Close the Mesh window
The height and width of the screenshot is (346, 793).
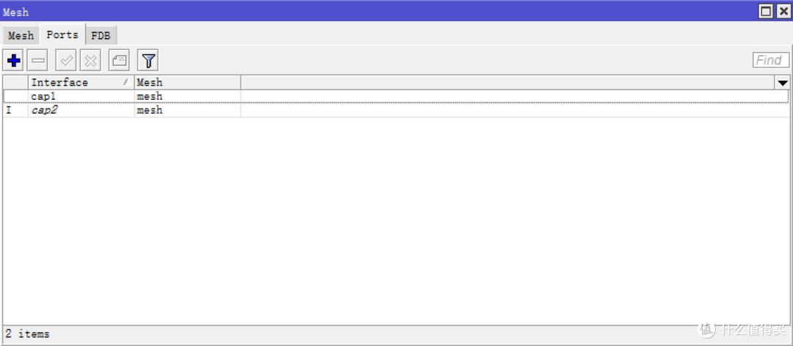[783, 10]
